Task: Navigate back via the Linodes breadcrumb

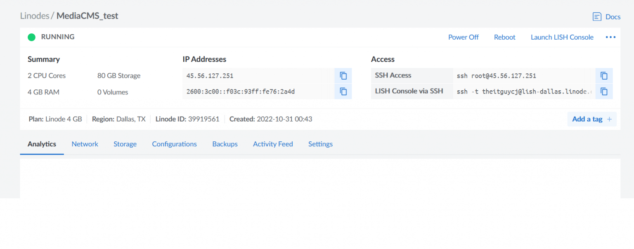Action: pos(35,16)
